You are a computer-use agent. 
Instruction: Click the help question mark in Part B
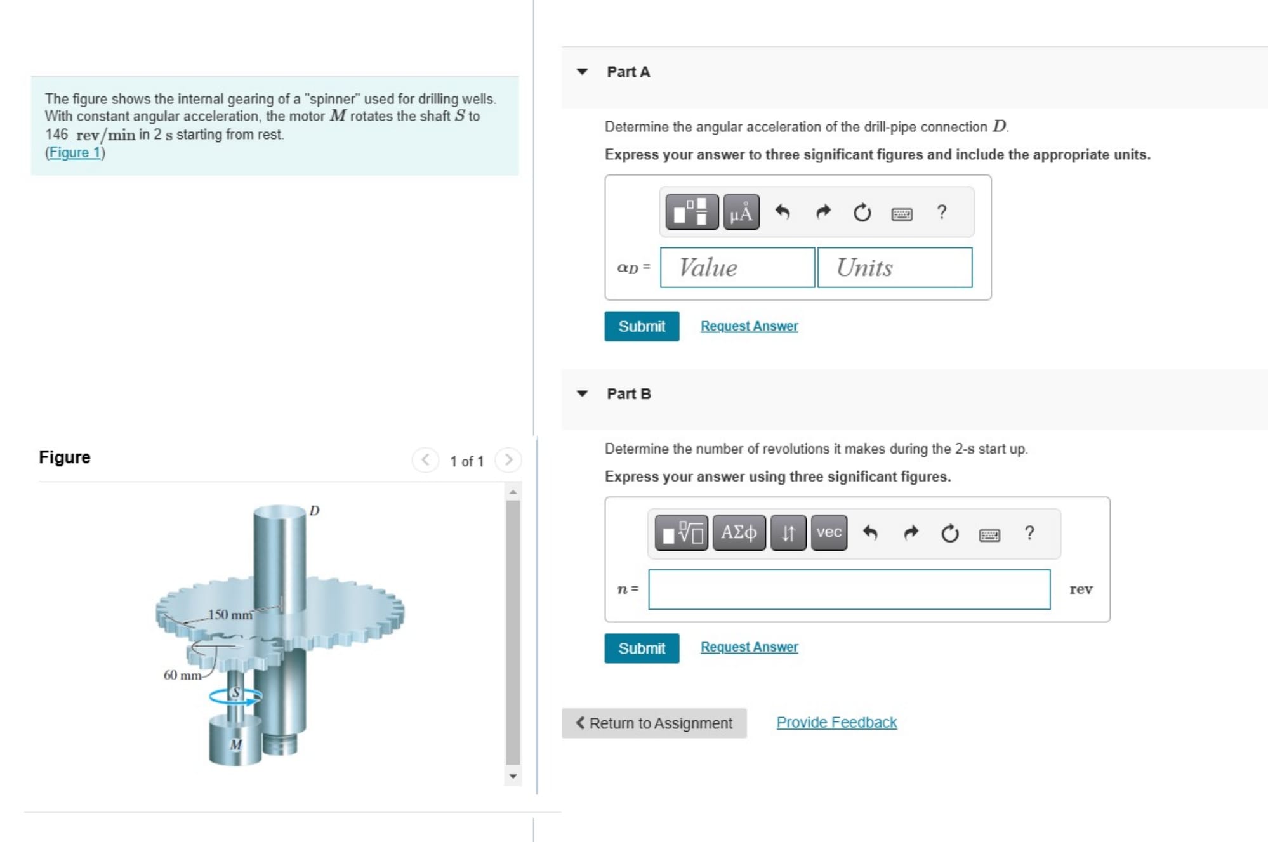click(1029, 533)
